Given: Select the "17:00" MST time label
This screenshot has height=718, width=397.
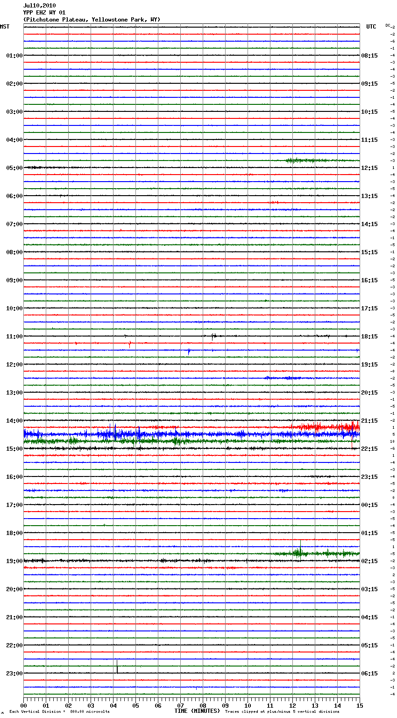Looking at the screenshot, I should click(14, 505).
